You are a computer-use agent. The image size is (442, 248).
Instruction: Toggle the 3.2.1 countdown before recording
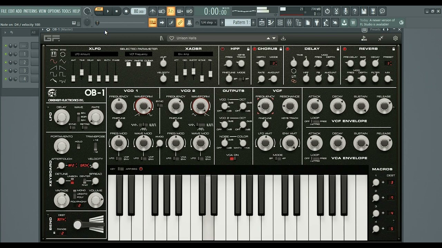pyautogui.click(x=171, y=11)
